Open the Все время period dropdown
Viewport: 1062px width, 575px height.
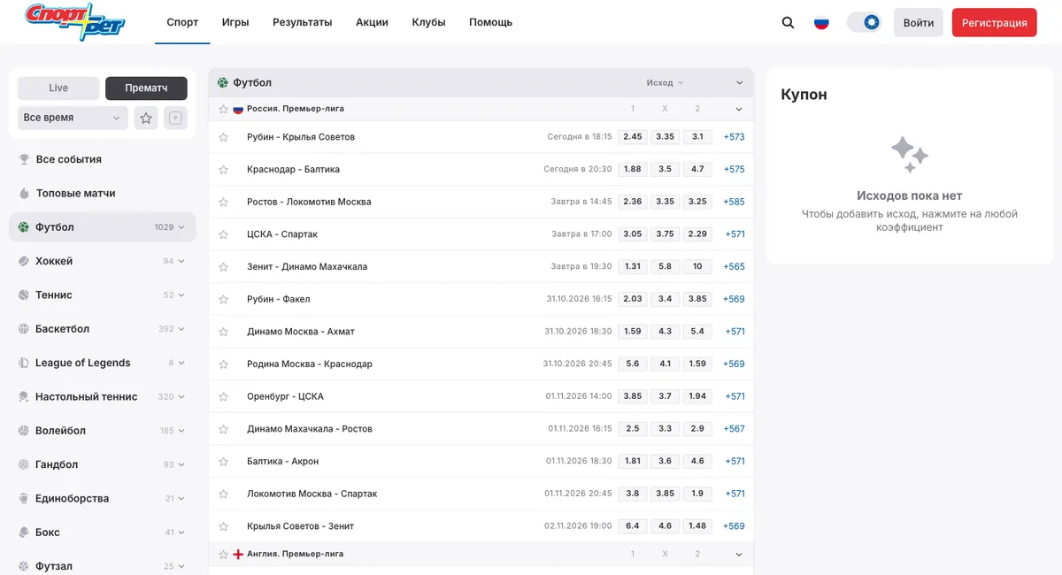coord(73,118)
